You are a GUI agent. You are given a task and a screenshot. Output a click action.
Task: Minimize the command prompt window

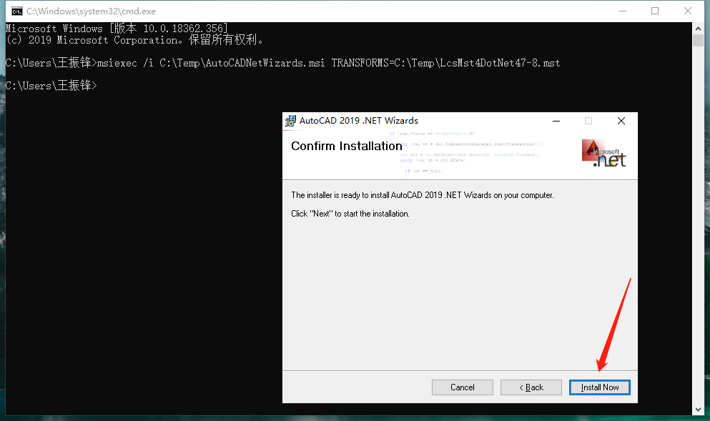coord(624,11)
